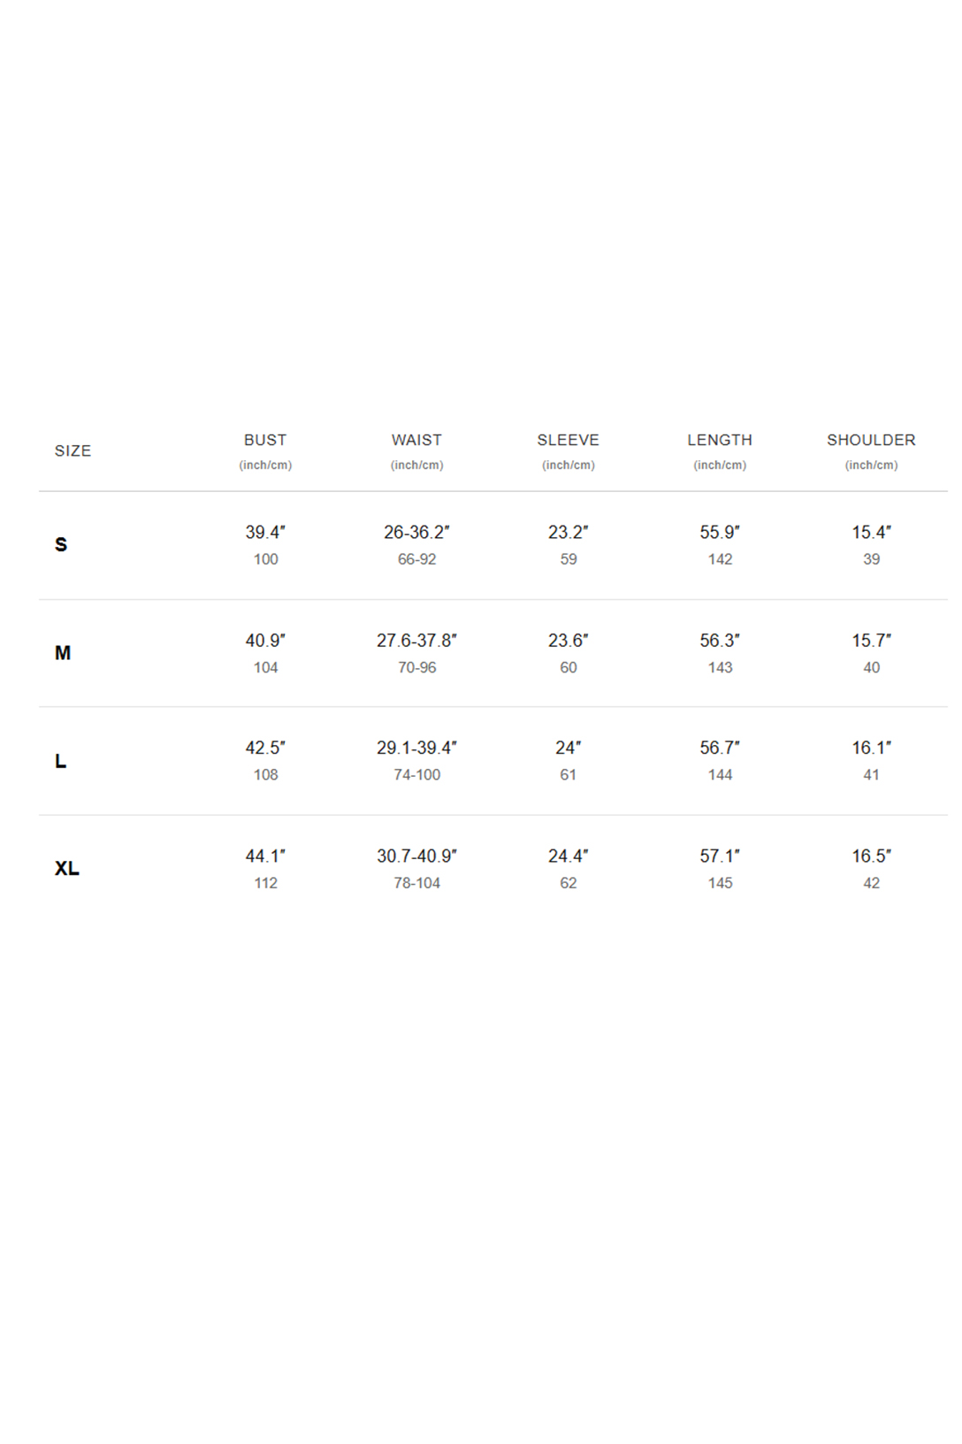Select the SHOULDER column header
This screenshot has width=962, height=1444.
(871, 440)
